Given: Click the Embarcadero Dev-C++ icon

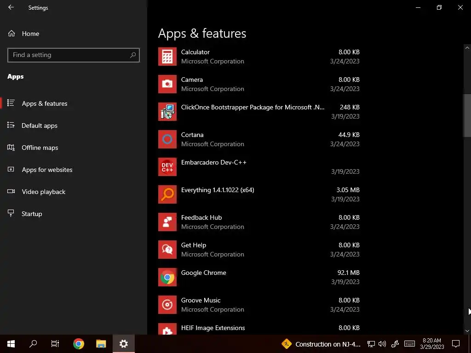Looking at the screenshot, I should coord(167,167).
